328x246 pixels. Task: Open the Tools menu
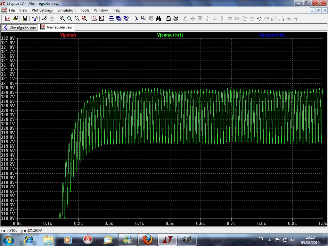85,10
